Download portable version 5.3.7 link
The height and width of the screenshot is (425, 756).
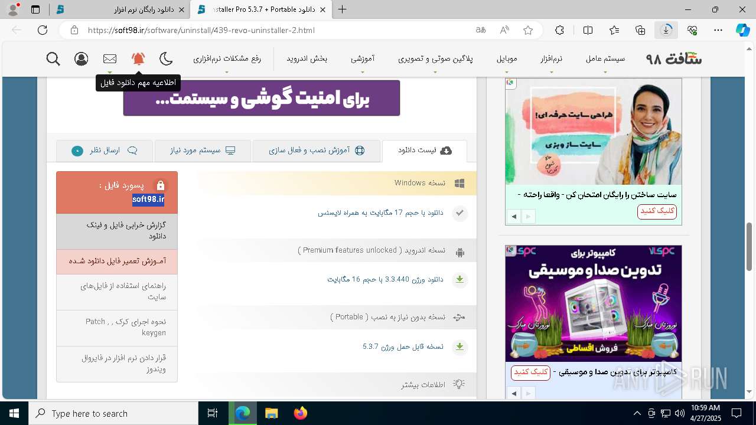(403, 346)
